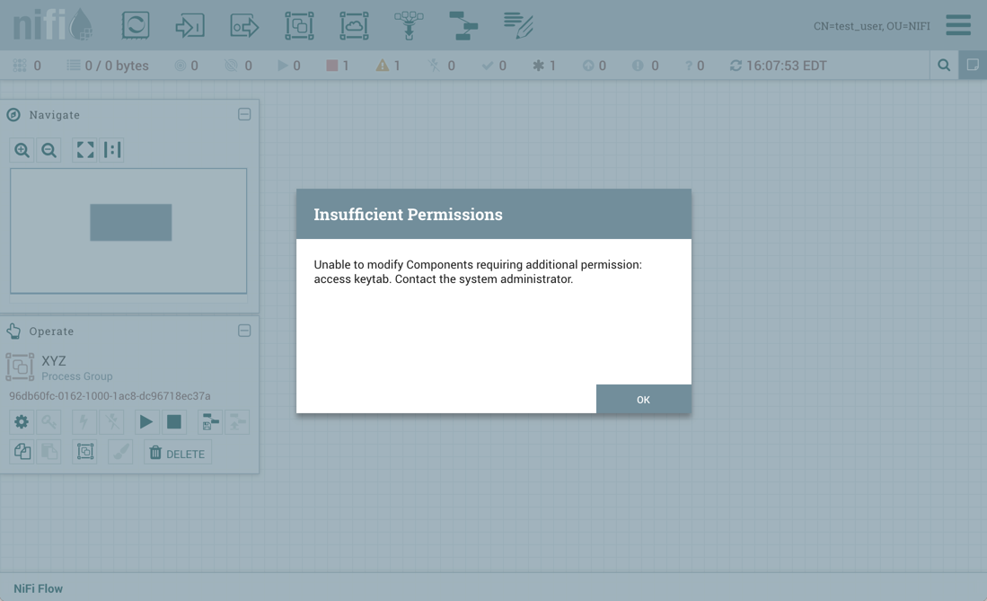987x601 pixels.
Task: Open the bulletin board icon
Action: click(973, 66)
